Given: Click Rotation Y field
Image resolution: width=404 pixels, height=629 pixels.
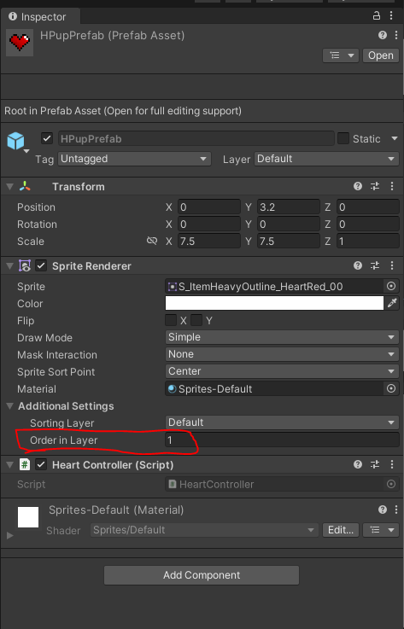Looking at the screenshot, I should (x=289, y=224).
